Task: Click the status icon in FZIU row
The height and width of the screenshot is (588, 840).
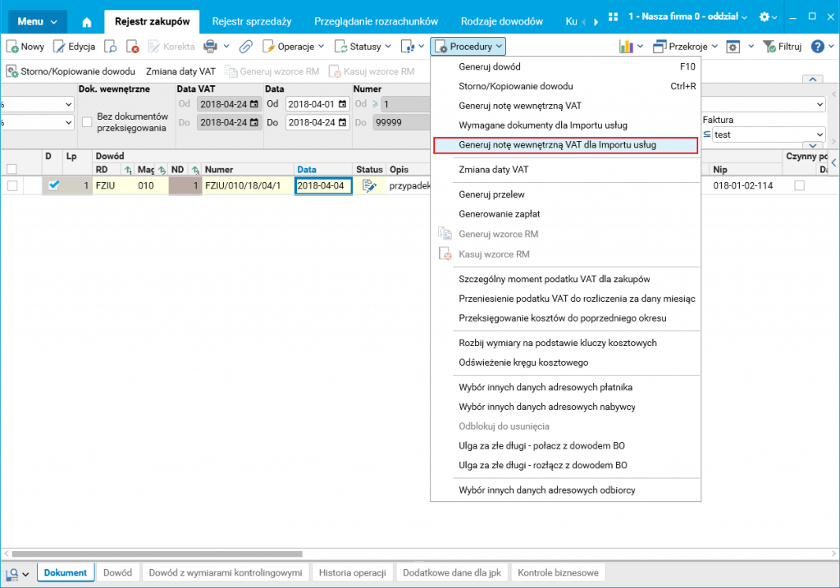Action: (x=369, y=186)
